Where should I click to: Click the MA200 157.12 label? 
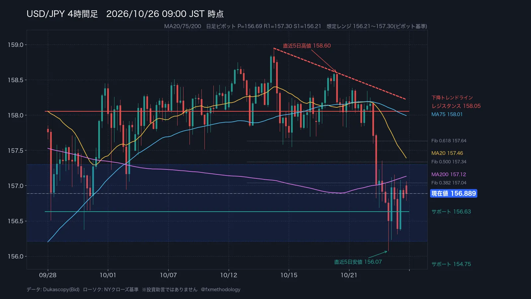[x=449, y=174]
